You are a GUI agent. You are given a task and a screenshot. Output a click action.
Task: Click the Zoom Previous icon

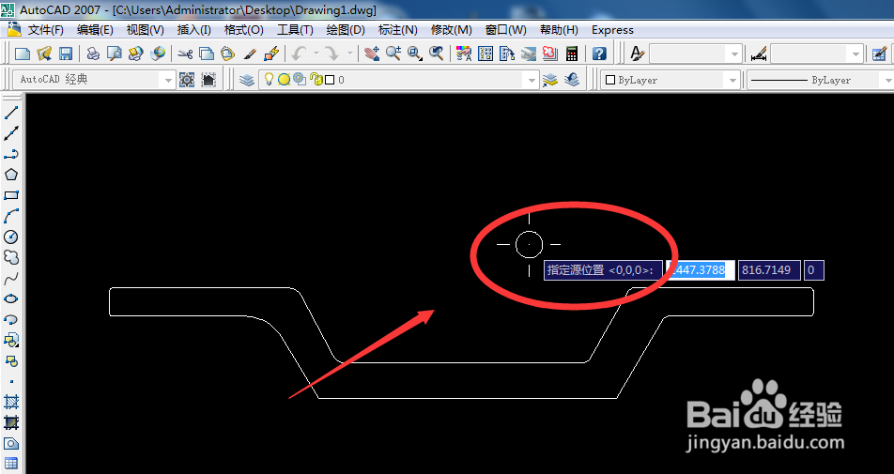(437, 54)
